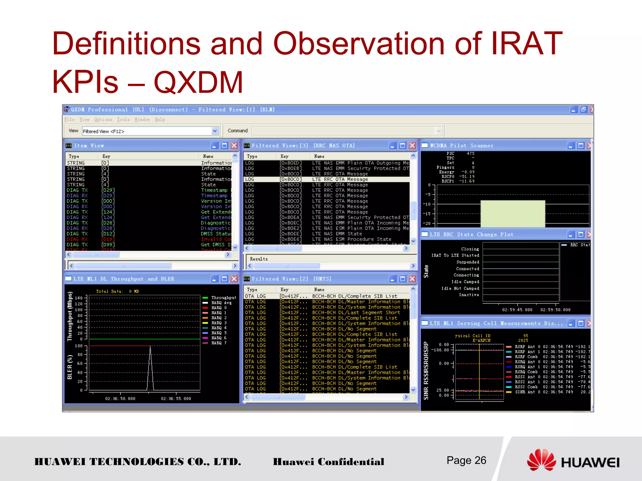This screenshot has width=642, height=481.
Task: Select the BCCH-BCH DL/Complete SIB List first row
Action: click(326, 296)
